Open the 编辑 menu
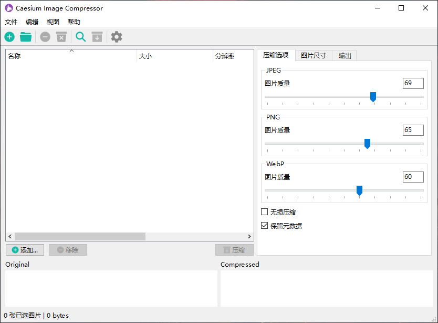This screenshot has width=438, height=323. point(32,22)
